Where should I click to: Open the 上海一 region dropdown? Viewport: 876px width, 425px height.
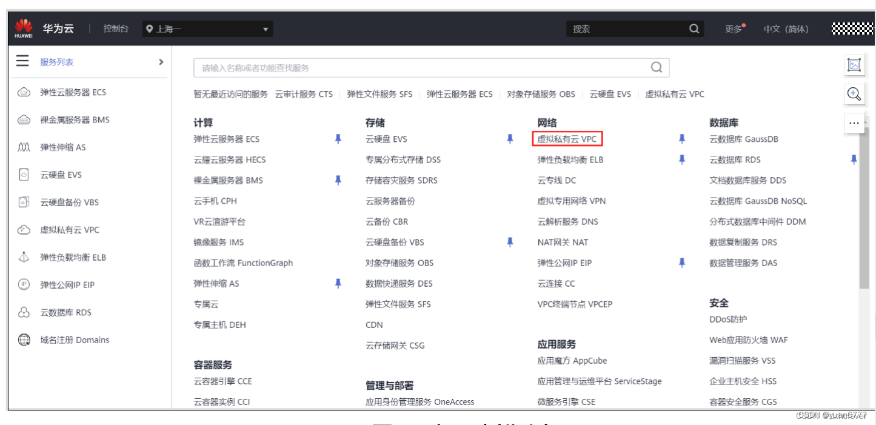pyautogui.click(x=208, y=28)
